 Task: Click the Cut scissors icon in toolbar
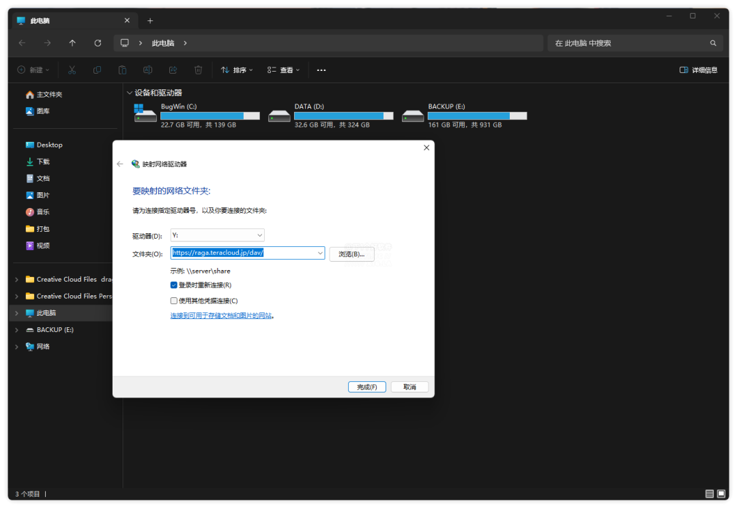(x=72, y=70)
